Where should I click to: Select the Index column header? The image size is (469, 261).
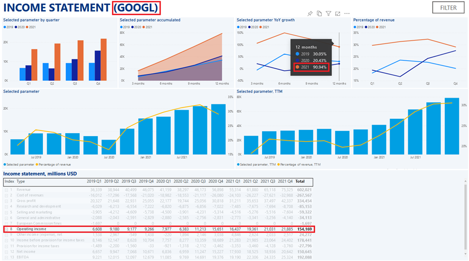click(9, 182)
